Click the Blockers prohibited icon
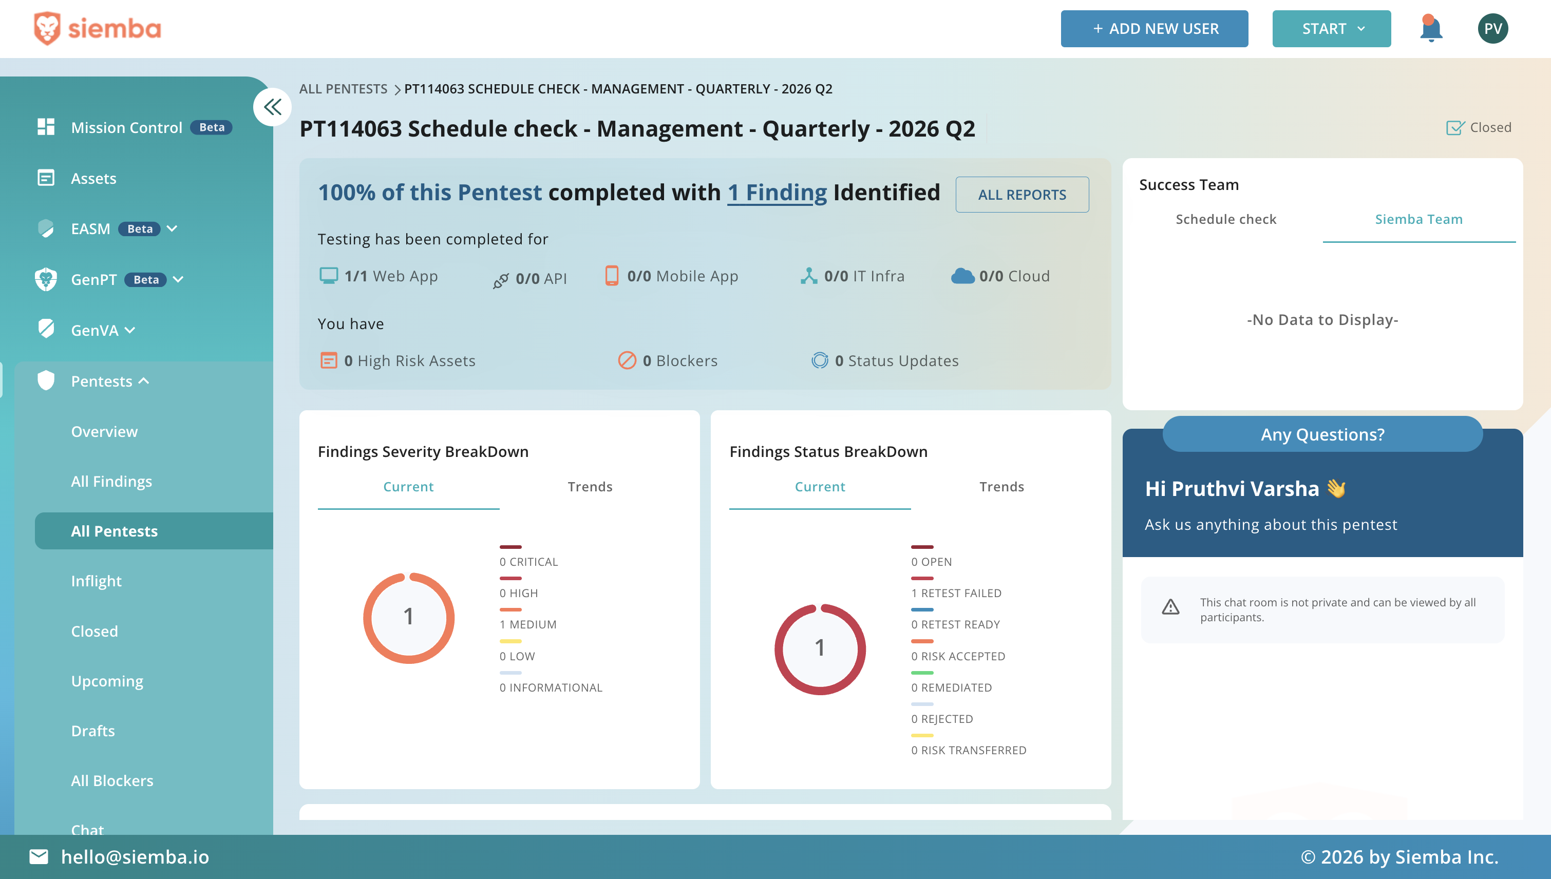Image resolution: width=1551 pixels, height=879 pixels. [x=627, y=360]
